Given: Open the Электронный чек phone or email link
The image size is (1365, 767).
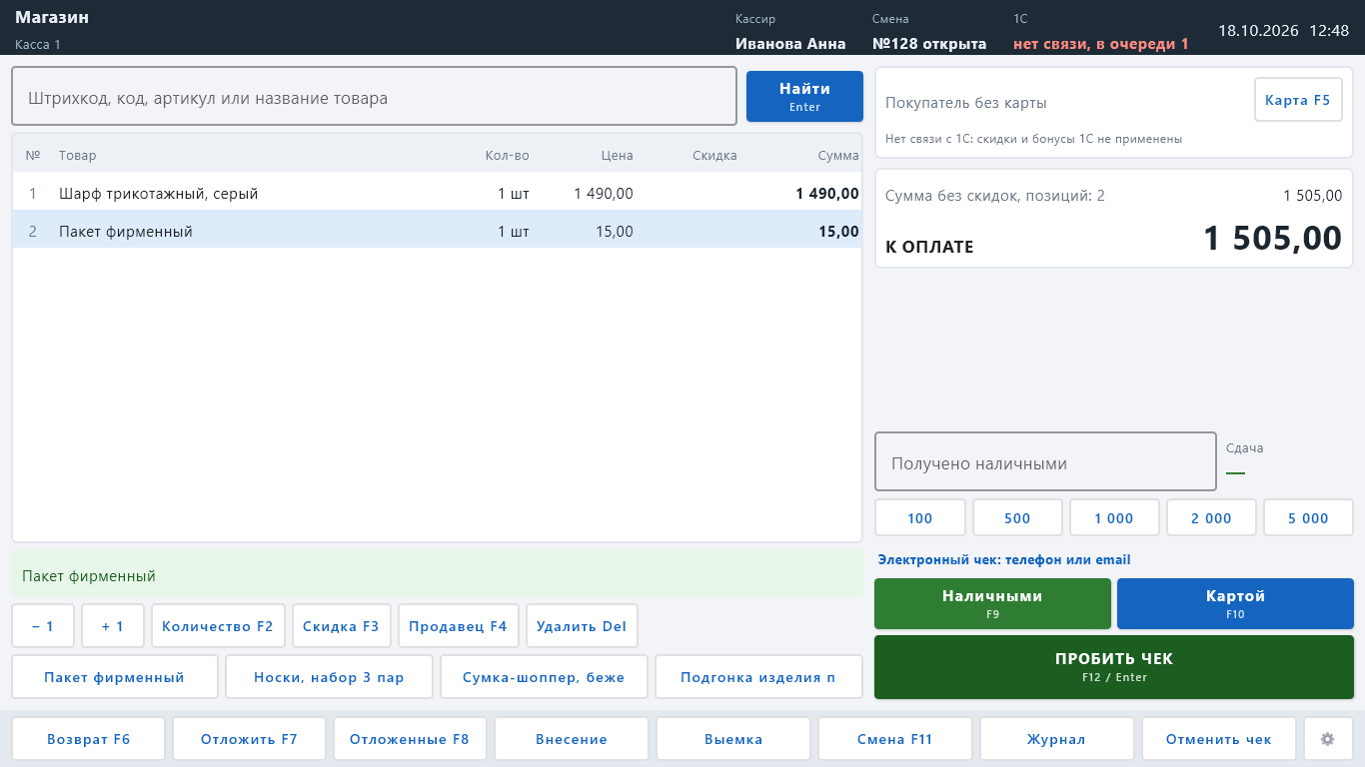Looking at the screenshot, I should [x=1004, y=560].
